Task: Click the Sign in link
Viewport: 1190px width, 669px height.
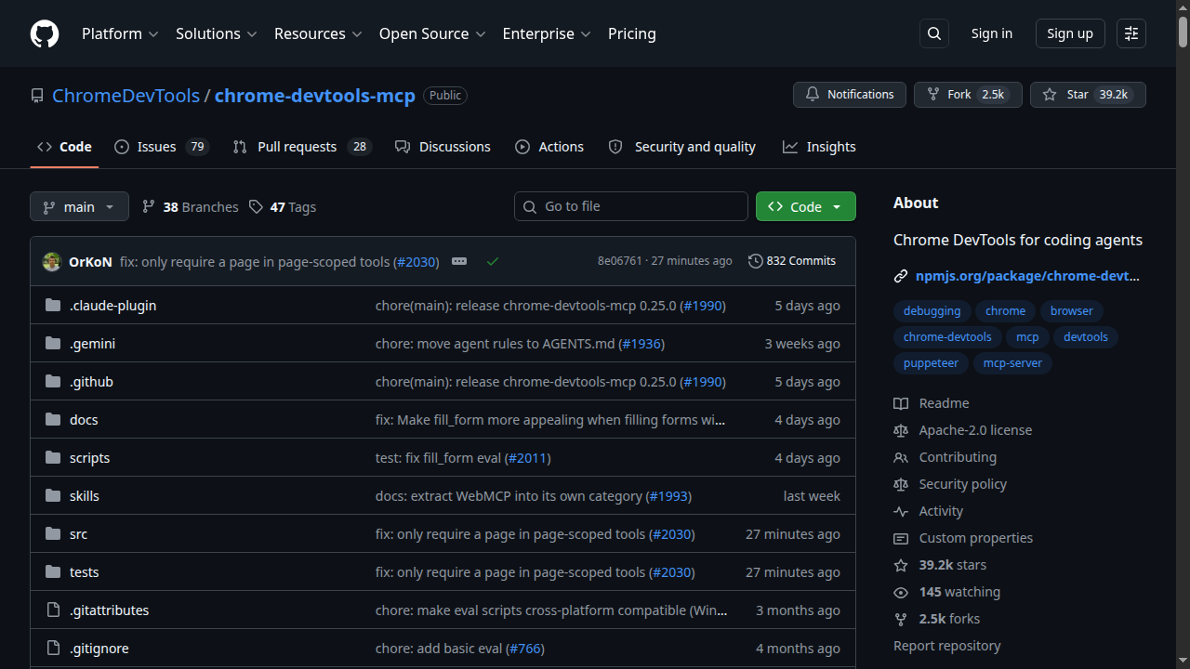Action: [992, 33]
